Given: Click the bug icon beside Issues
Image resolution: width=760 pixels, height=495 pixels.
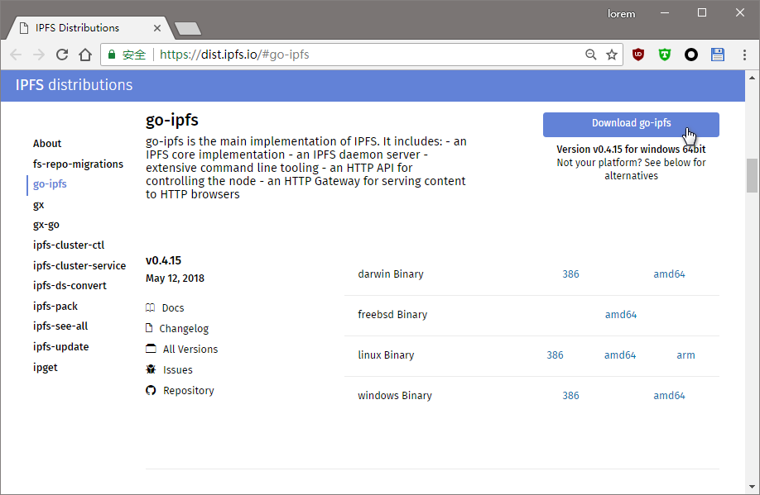Looking at the screenshot, I should (x=151, y=369).
